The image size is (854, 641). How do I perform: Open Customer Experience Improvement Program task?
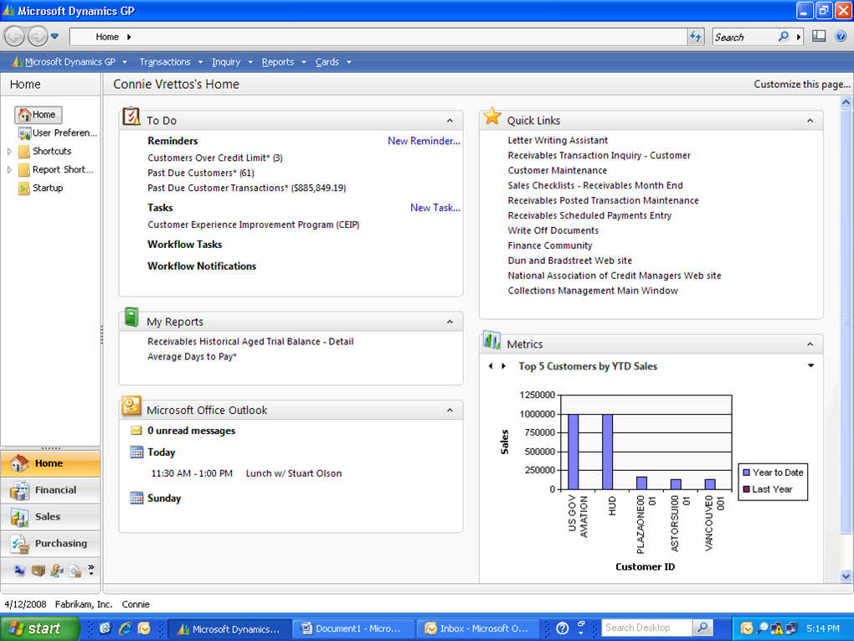coord(253,225)
